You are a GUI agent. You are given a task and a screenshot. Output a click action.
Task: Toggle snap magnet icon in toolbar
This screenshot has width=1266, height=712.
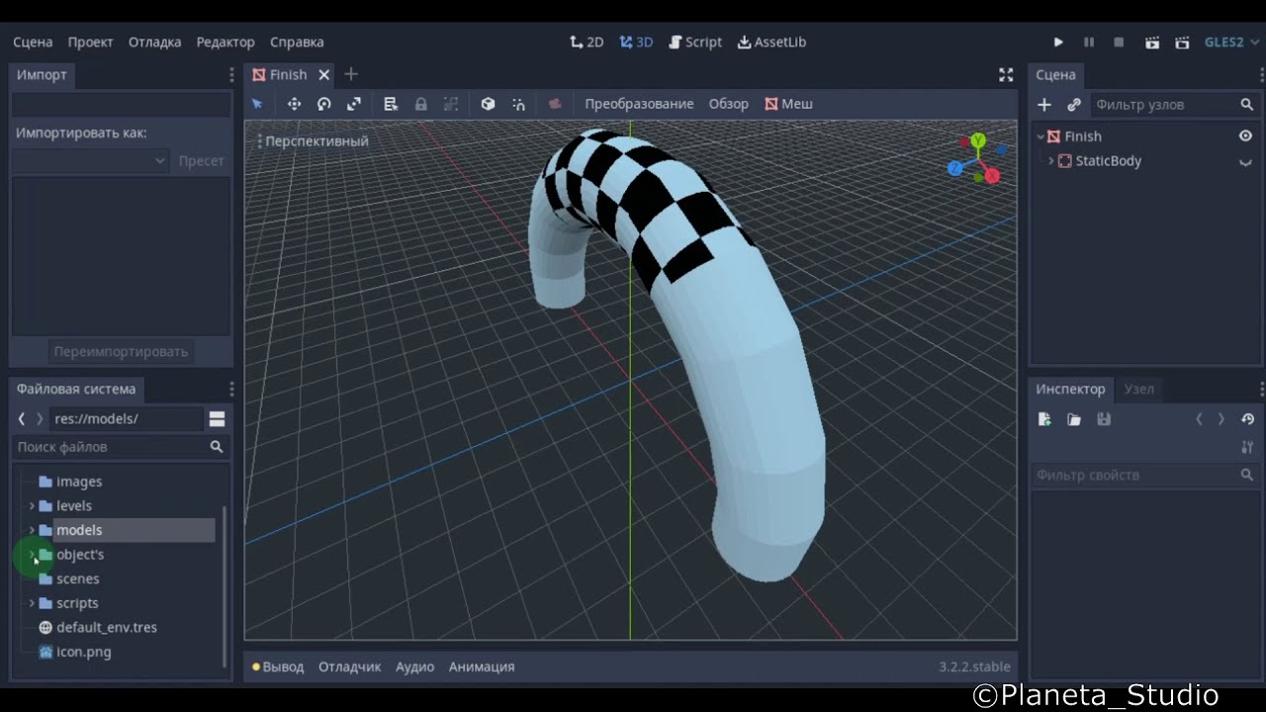point(518,104)
